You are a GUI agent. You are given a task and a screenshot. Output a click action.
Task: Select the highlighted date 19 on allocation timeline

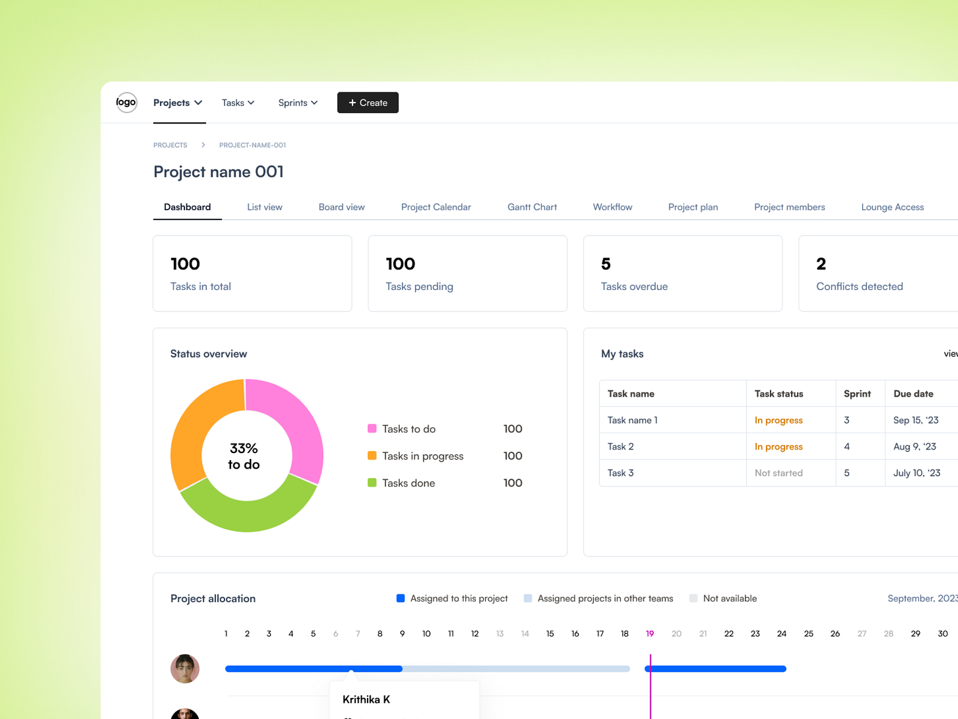(650, 633)
